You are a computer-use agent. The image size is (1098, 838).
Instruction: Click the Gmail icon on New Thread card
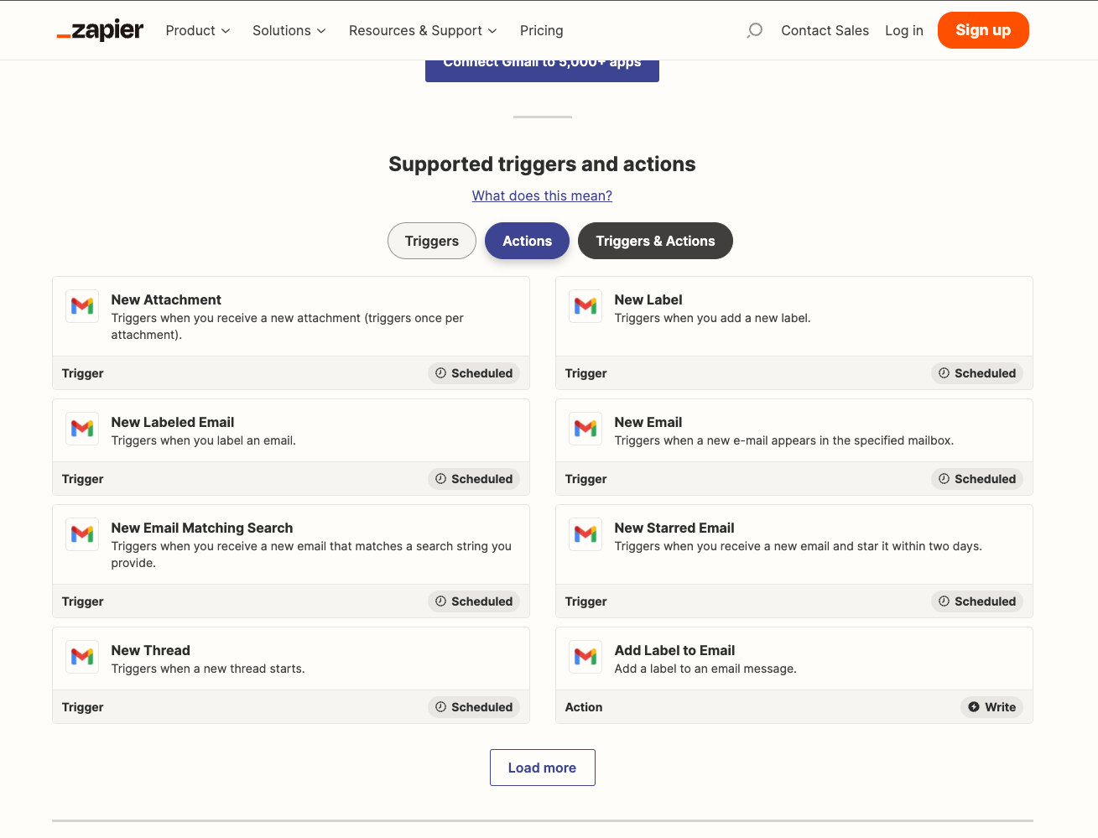81,657
